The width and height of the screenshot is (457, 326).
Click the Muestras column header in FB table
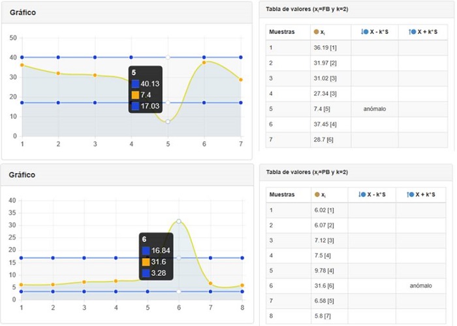tap(282, 32)
